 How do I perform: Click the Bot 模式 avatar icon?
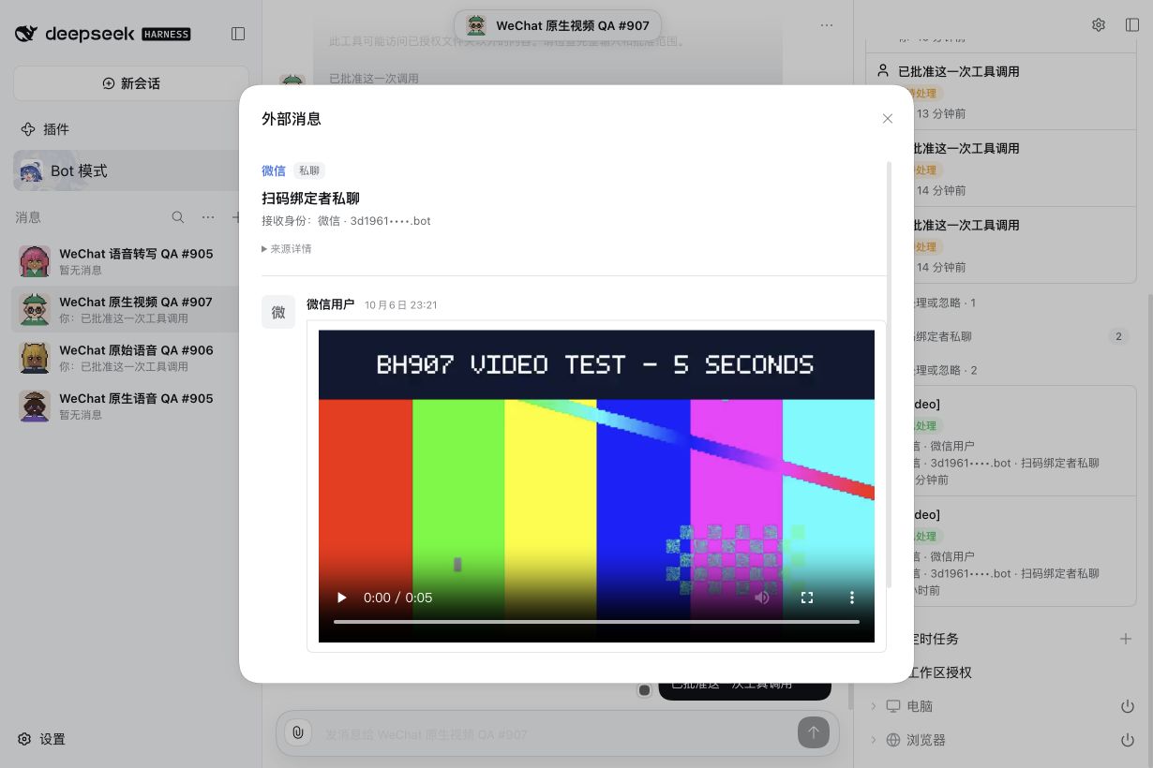pos(31,170)
